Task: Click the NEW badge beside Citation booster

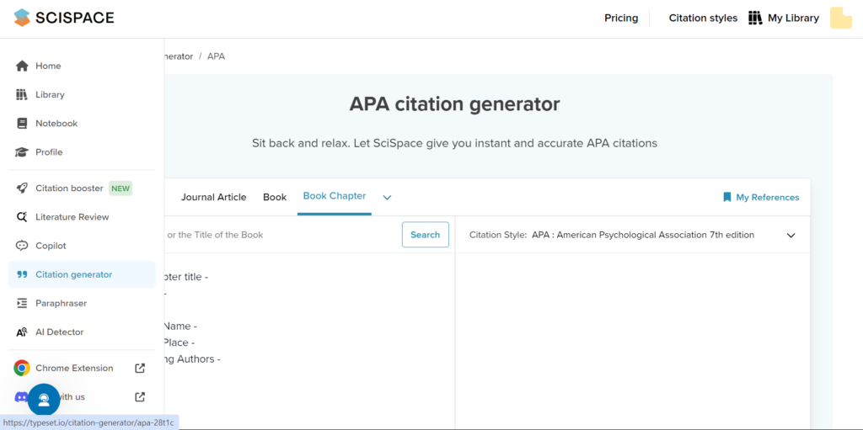Action: pos(121,188)
